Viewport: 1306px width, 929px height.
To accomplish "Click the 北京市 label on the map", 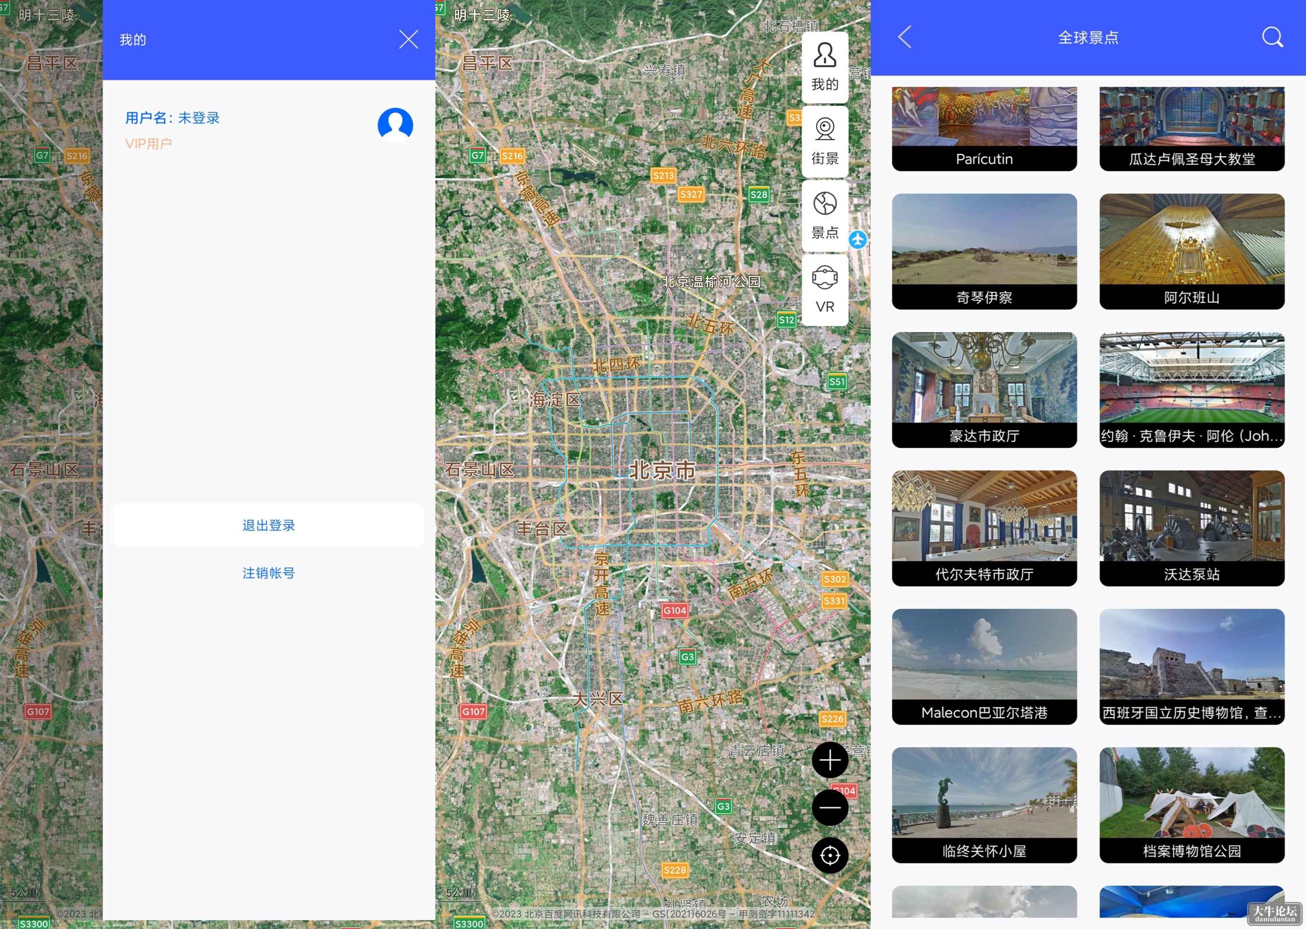I will coord(663,470).
